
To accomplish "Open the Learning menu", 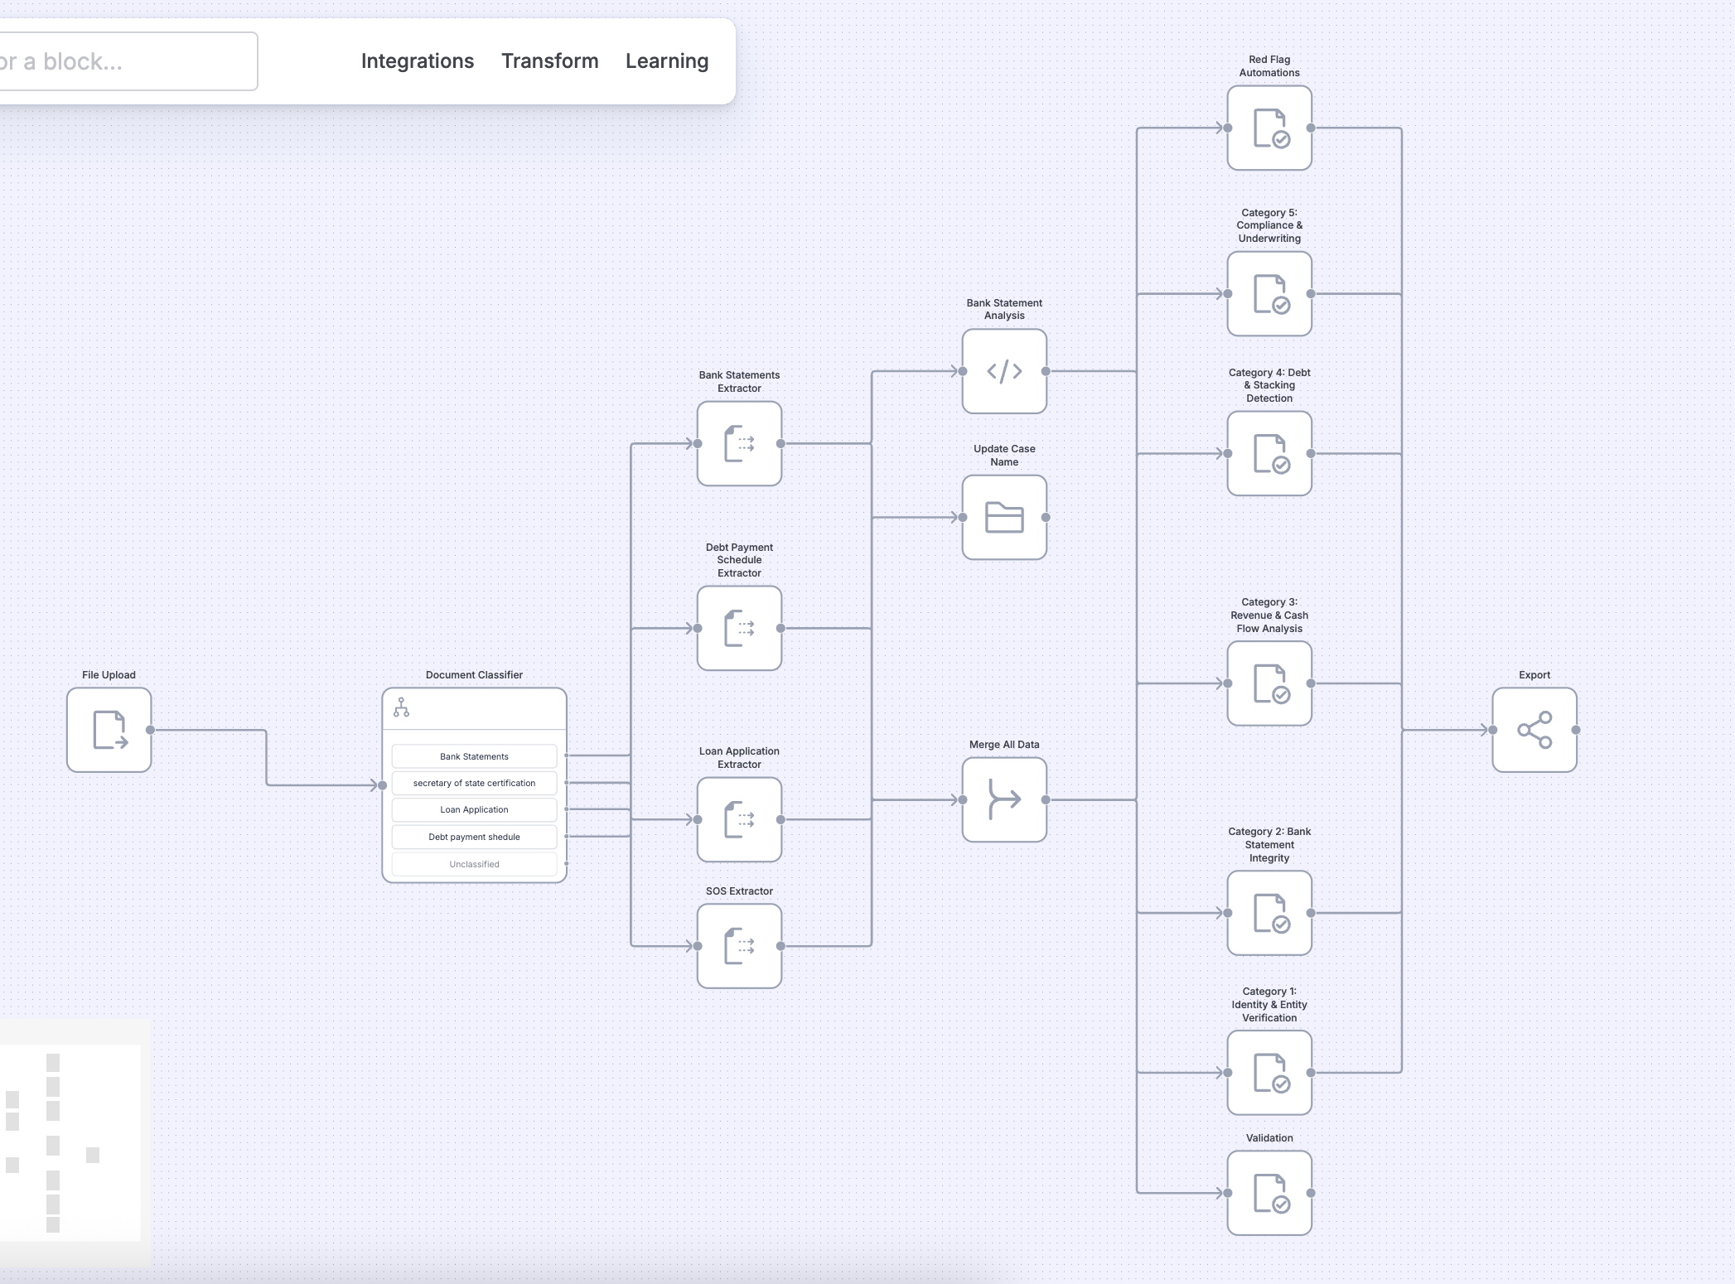I will [x=666, y=61].
